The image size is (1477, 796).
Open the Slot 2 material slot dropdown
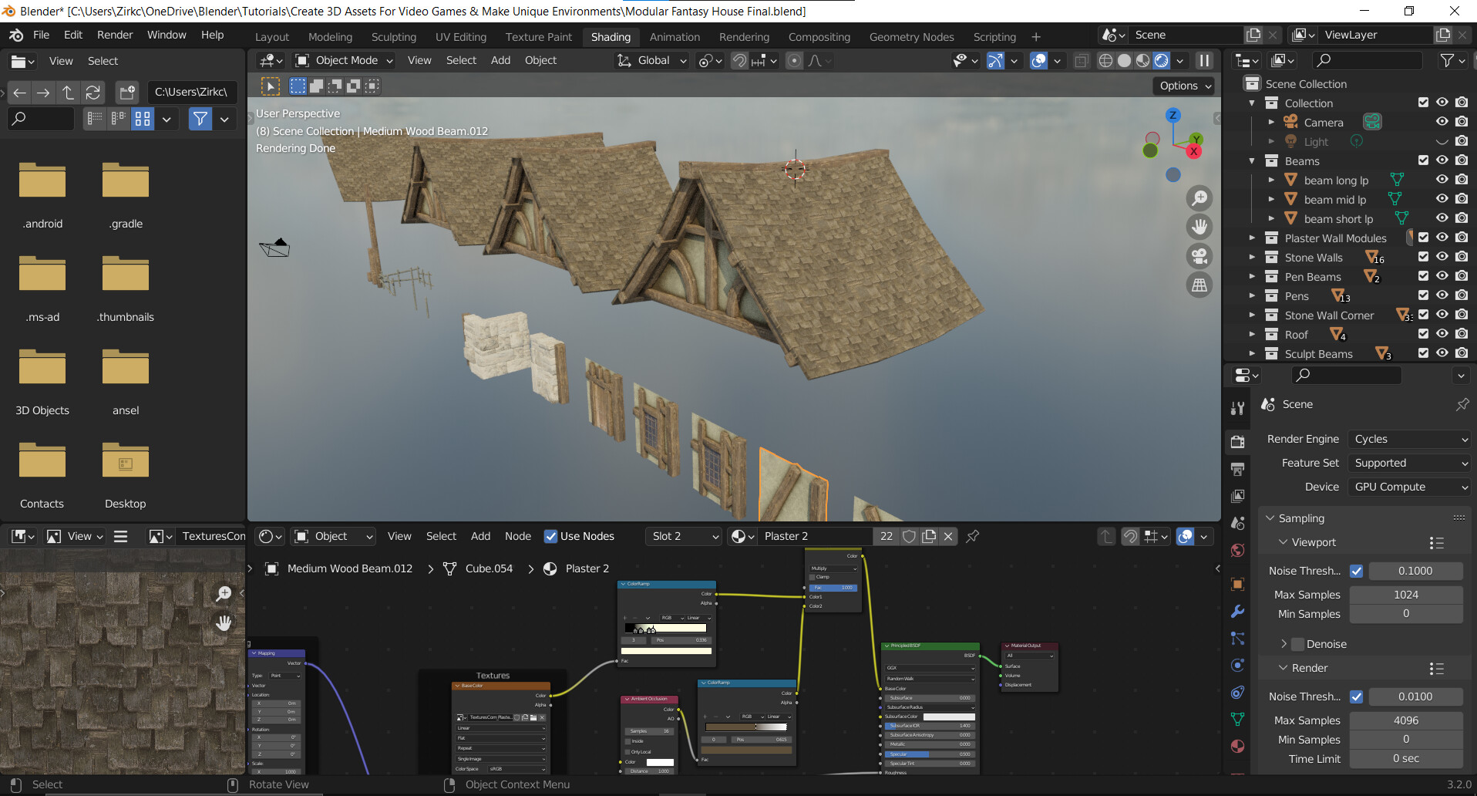[x=684, y=536]
